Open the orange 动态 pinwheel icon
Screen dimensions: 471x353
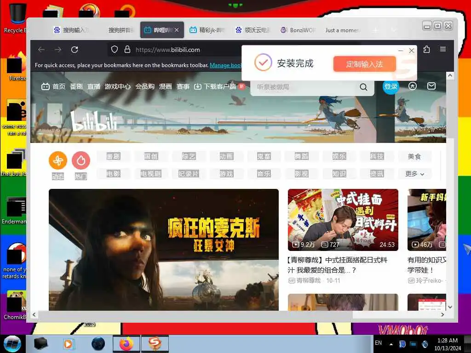coord(58,160)
